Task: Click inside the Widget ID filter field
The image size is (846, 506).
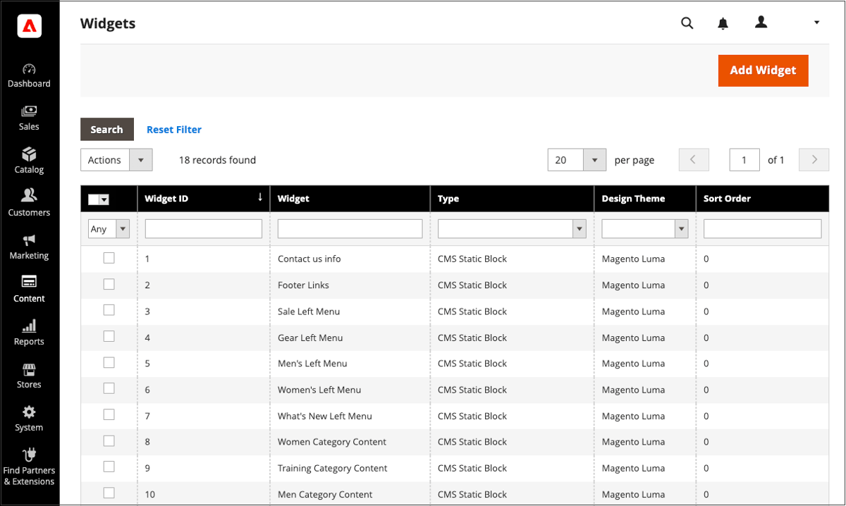Action: click(203, 228)
